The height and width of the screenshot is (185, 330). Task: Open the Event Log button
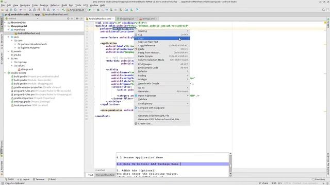point(319,179)
